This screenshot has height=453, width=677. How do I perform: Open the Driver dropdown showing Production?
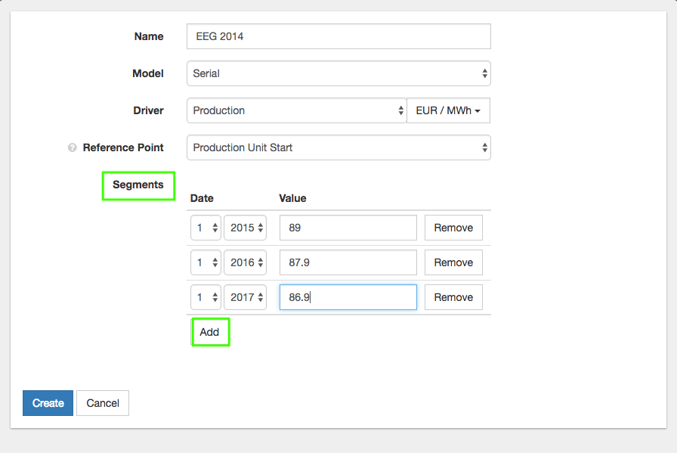tap(296, 110)
